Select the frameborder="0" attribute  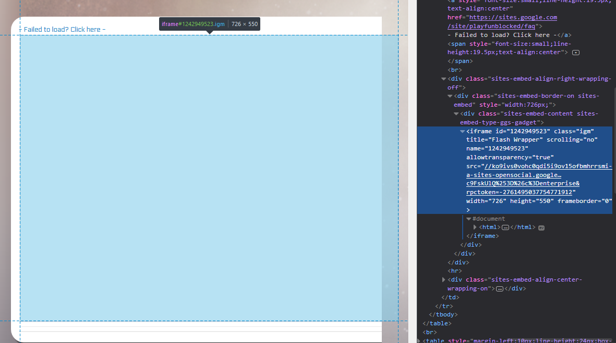585,201
